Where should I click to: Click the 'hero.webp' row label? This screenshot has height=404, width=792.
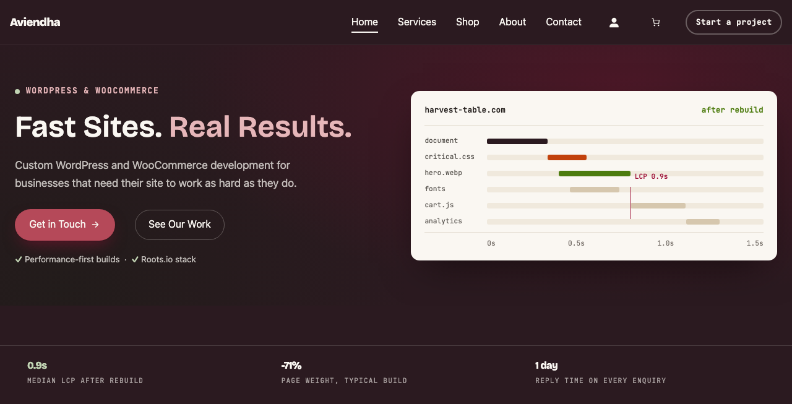pyautogui.click(x=444, y=173)
